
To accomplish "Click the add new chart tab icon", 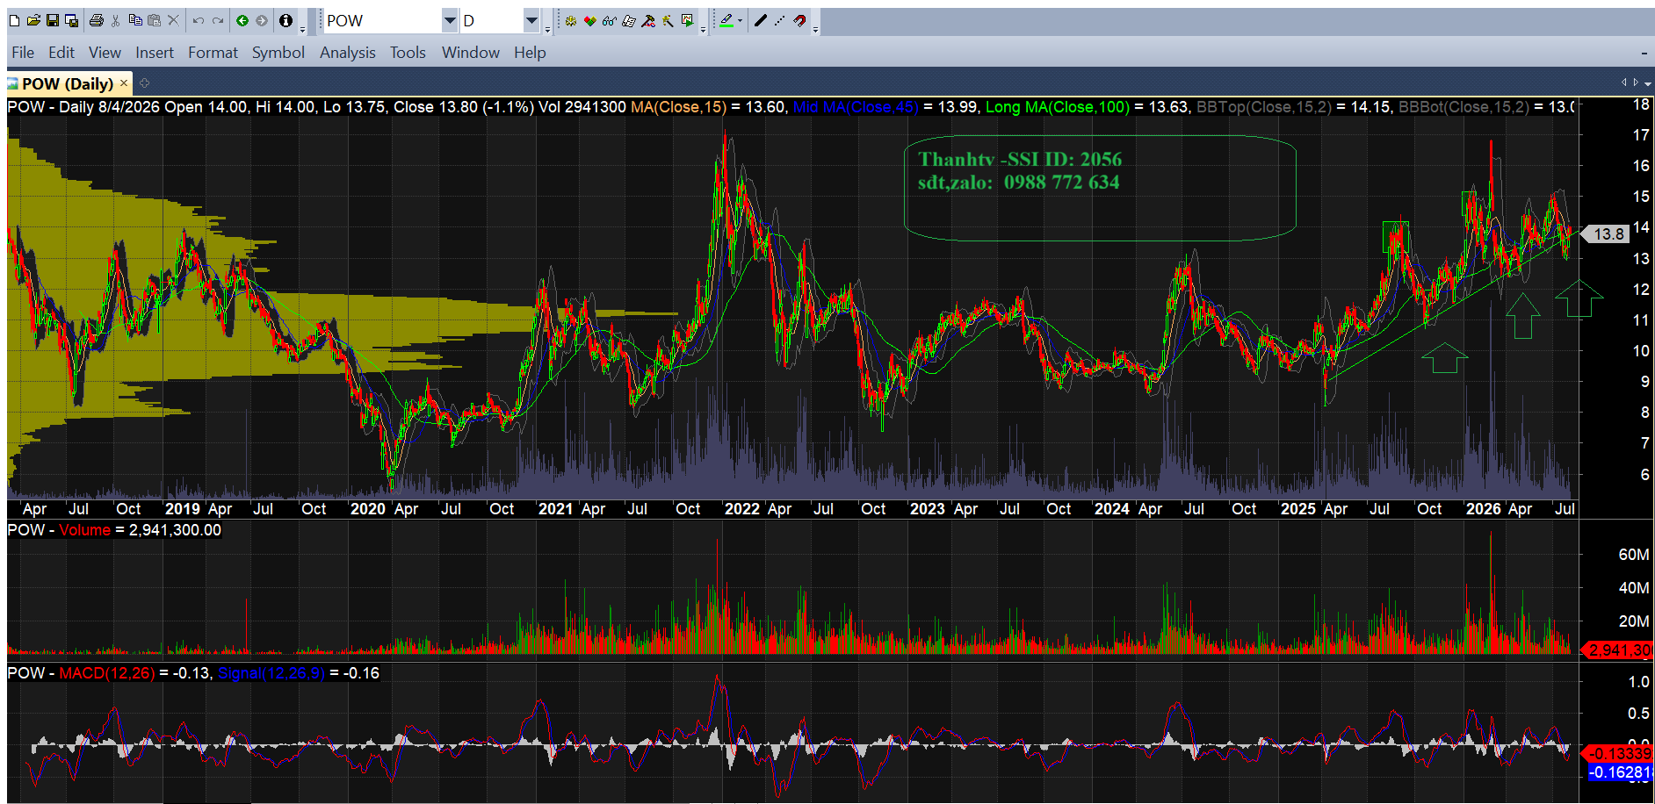I will [145, 83].
